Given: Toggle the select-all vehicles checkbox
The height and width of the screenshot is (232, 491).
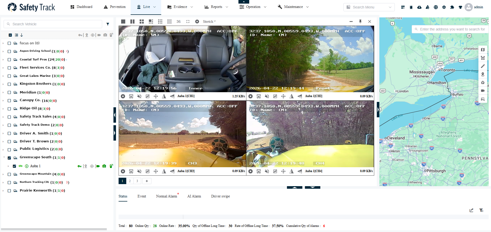Looking at the screenshot, I should coord(10,35).
